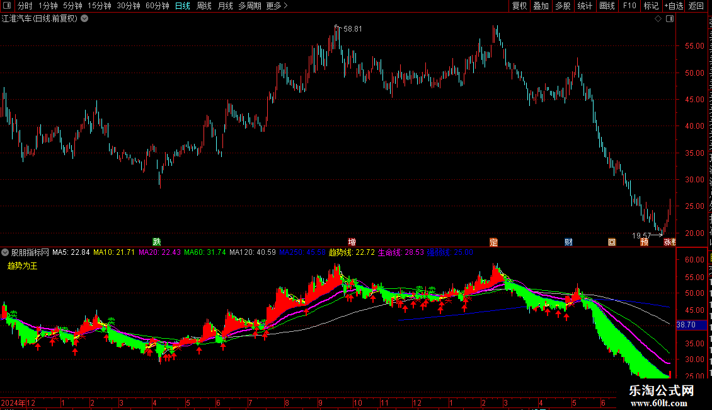Click the 复权 button
Image resolution: width=712 pixels, height=410 pixels.
click(519, 6)
